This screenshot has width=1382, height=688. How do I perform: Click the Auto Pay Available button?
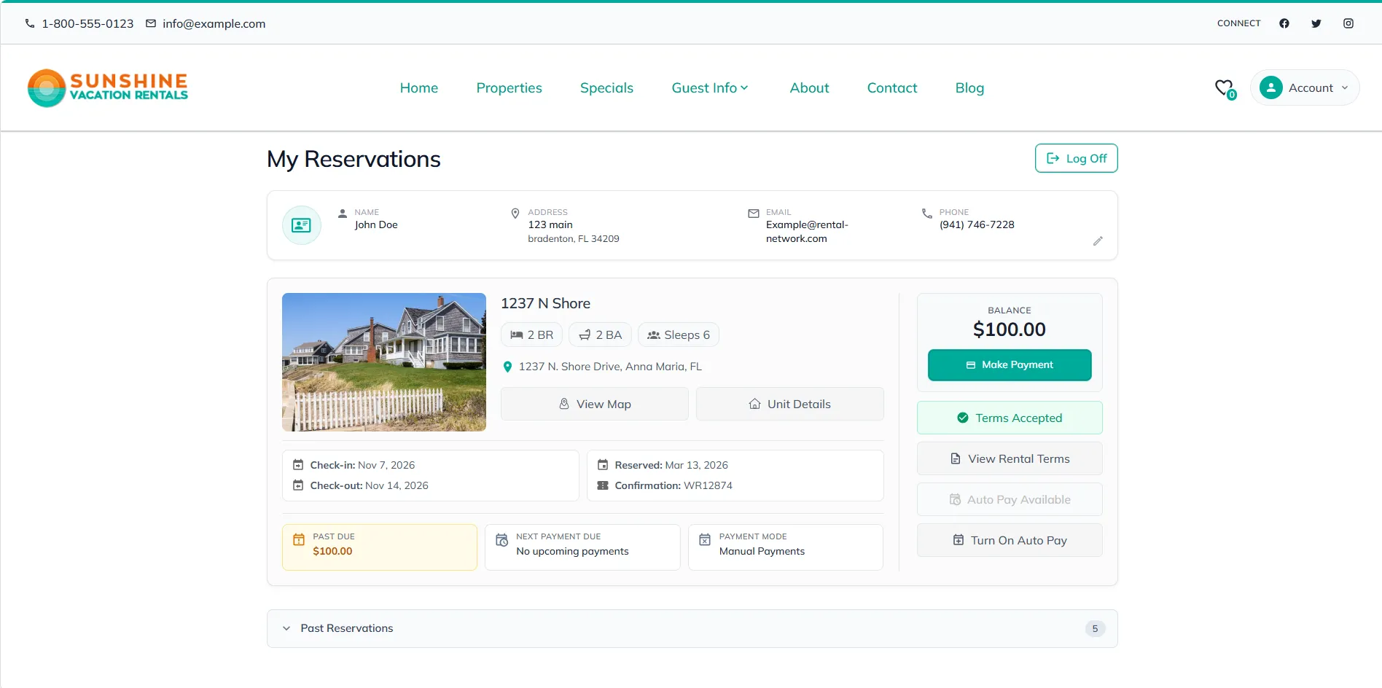tap(1010, 499)
